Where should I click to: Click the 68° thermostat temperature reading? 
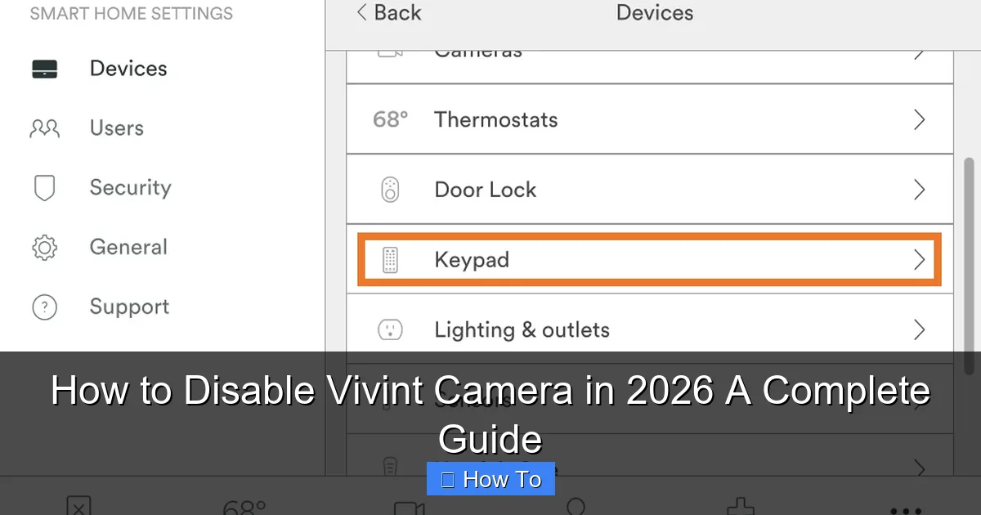390,119
